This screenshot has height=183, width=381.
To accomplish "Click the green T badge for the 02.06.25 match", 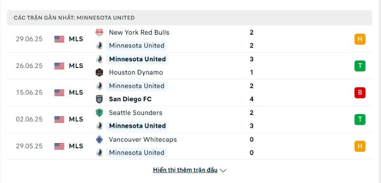I will click(x=360, y=119).
